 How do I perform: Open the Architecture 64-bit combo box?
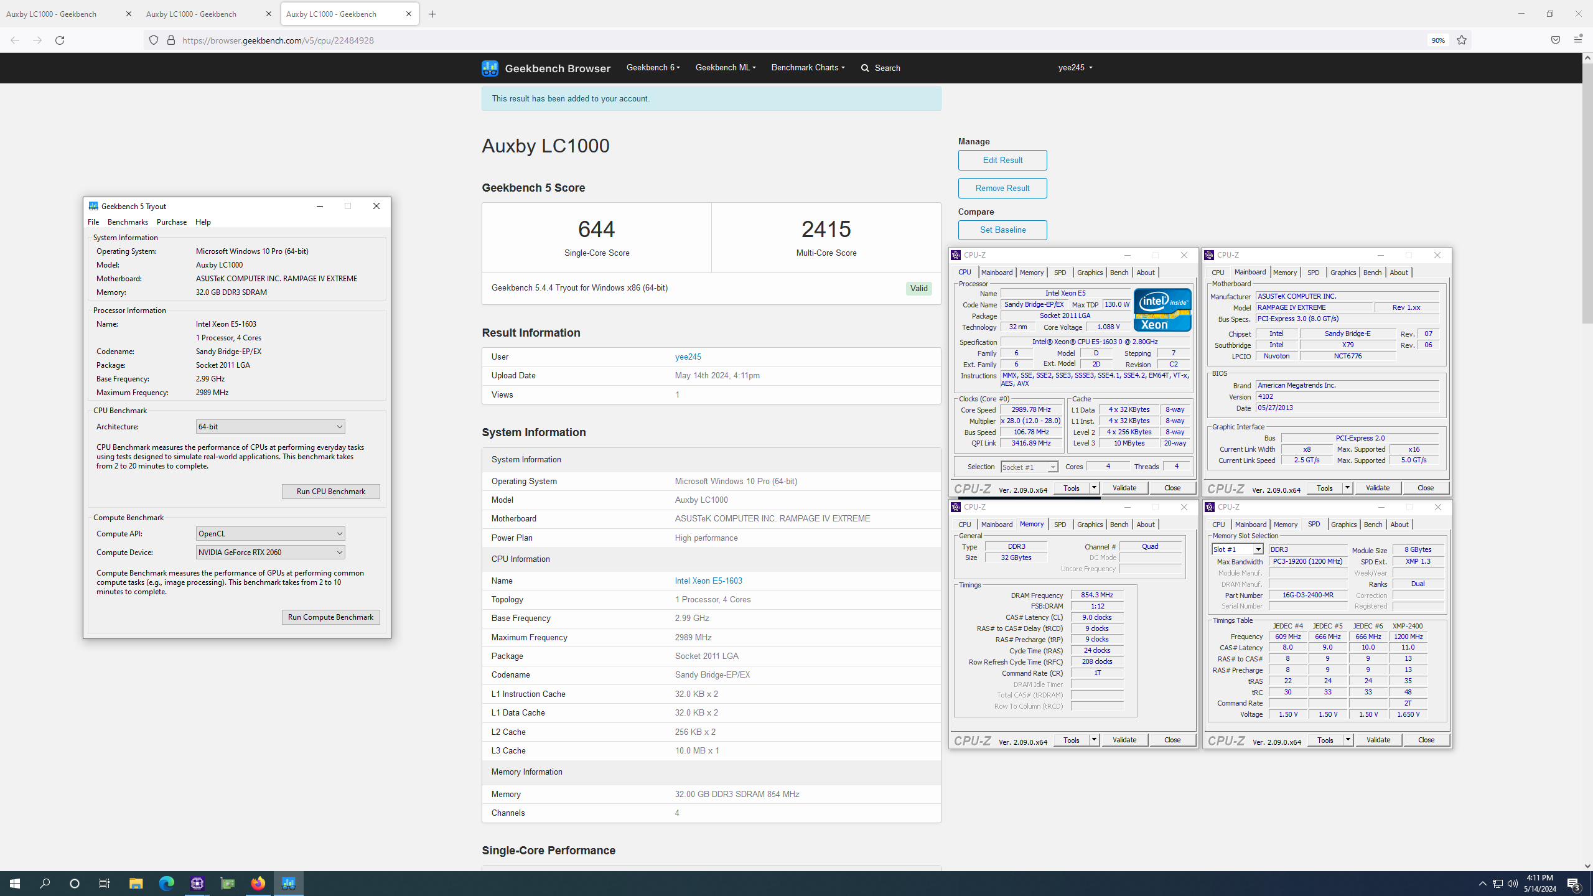tap(270, 427)
